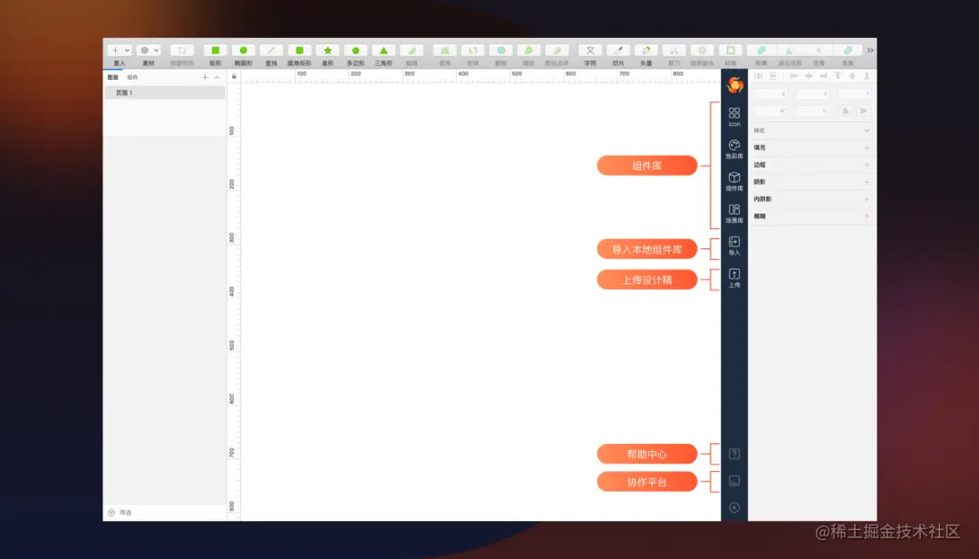This screenshot has height=559, width=979.
Task: Toggle the ruler lock icon
Action: pos(234,76)
